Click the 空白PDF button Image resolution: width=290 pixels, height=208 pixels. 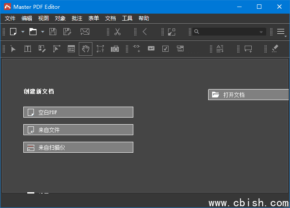78,112
